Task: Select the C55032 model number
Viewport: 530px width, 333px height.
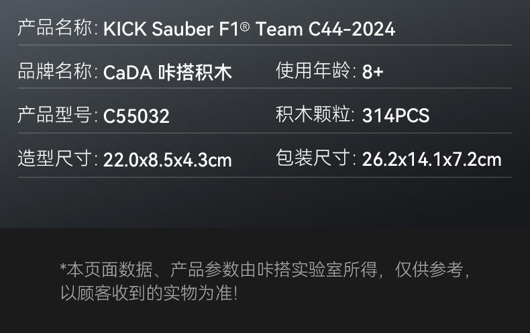Action: pos(136,117)
